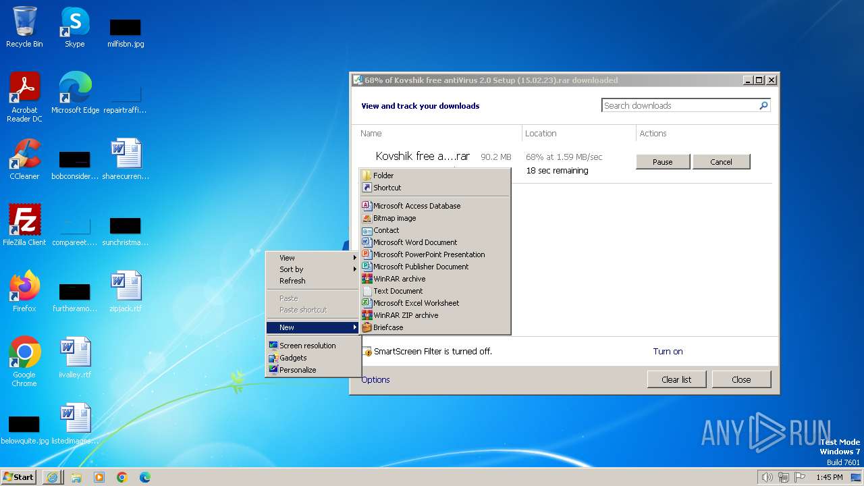The image size is (864, 486).
Task: Create a new Contact
Action: coord(435,230)
